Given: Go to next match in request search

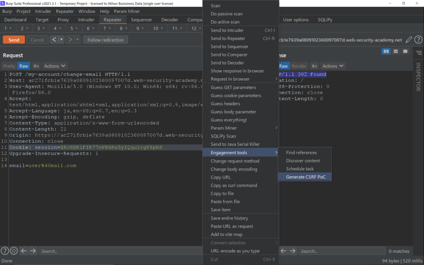Looking at the screenshot, I should 33,251.
